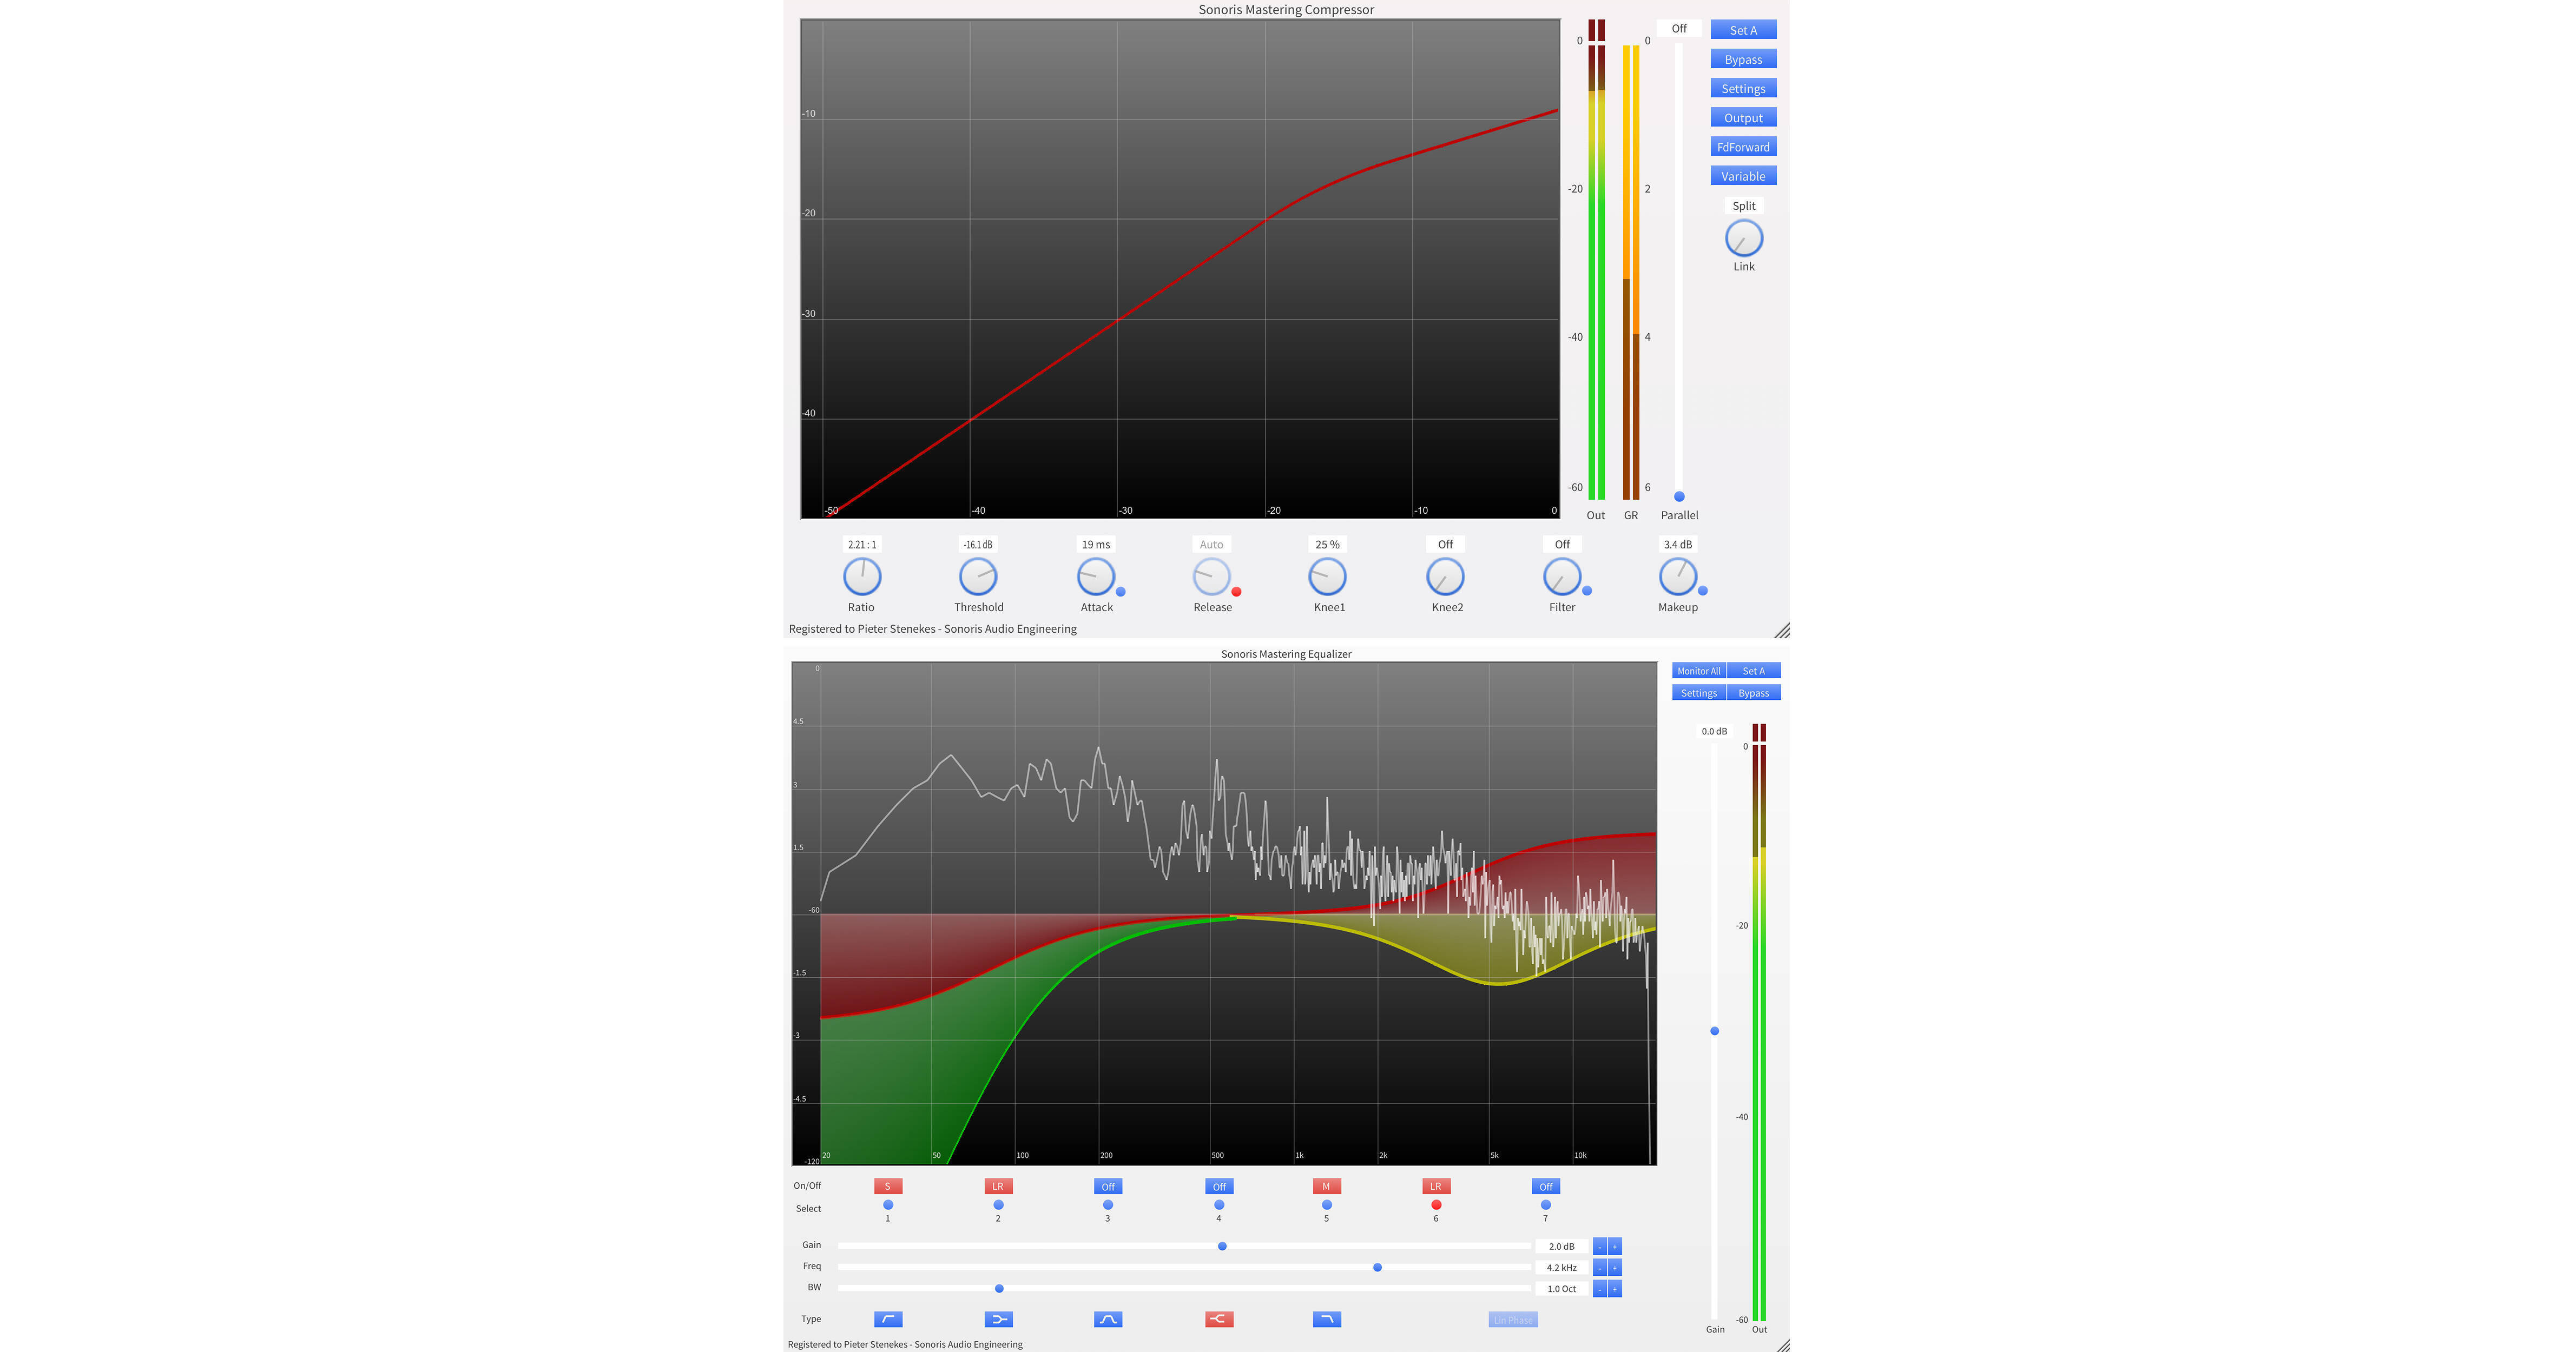This screenshot has height=1352, width=2576.
Task: Click the Parallel slider handle
Action: coord(1679,496)
